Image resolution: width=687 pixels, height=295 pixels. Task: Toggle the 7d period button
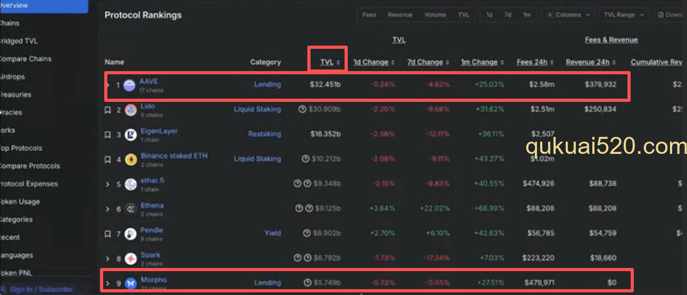(x=508, y=15)
